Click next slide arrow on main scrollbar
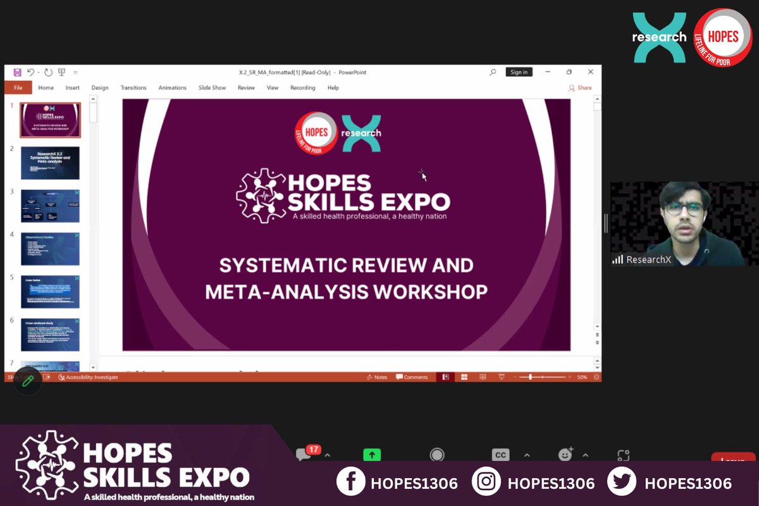 tap(598, 344)
